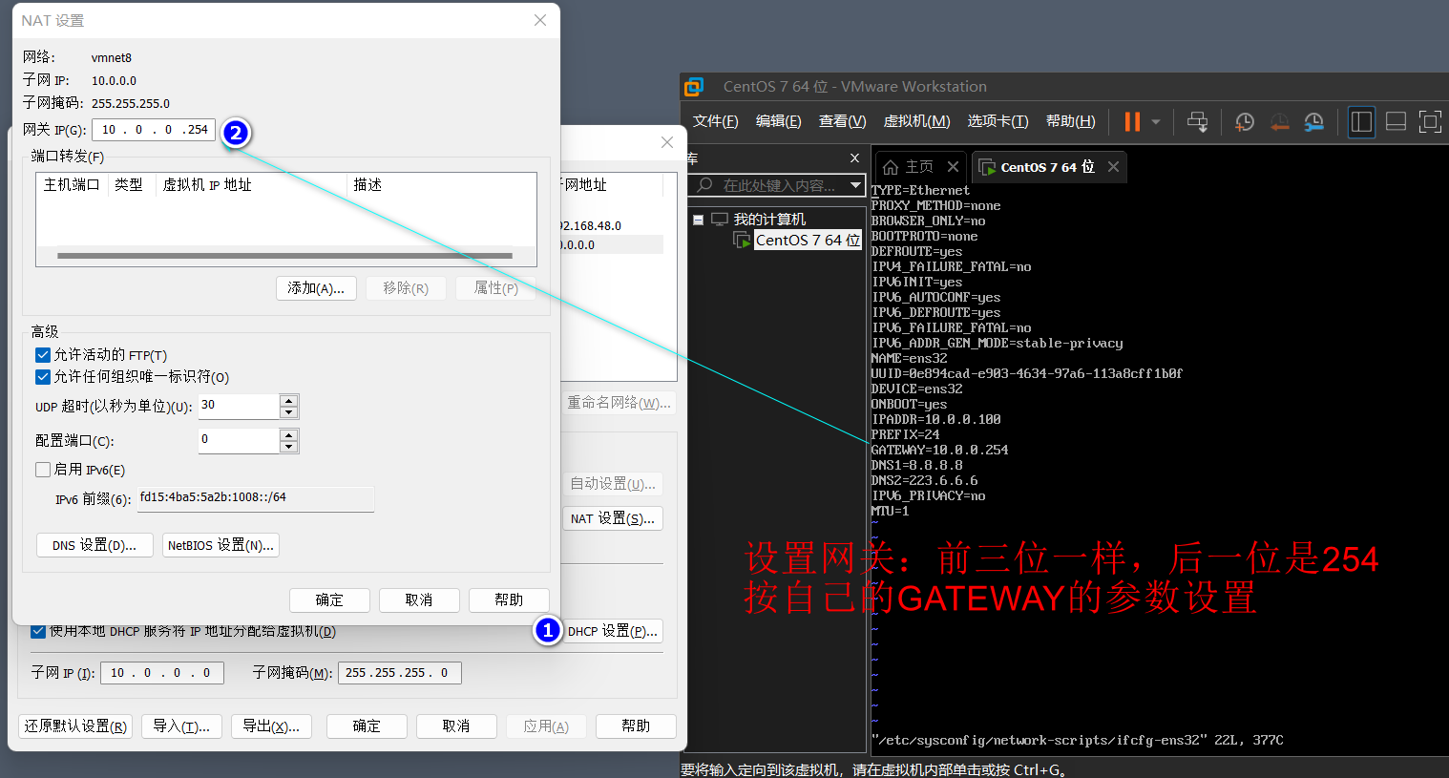Collapse the 我的计算机 tree node
This screenshot has width=1449, height=778.
pyautogui.click(x=698, y=220)
